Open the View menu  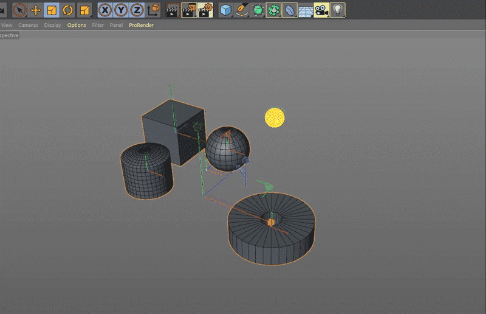(x=7, y=25)
